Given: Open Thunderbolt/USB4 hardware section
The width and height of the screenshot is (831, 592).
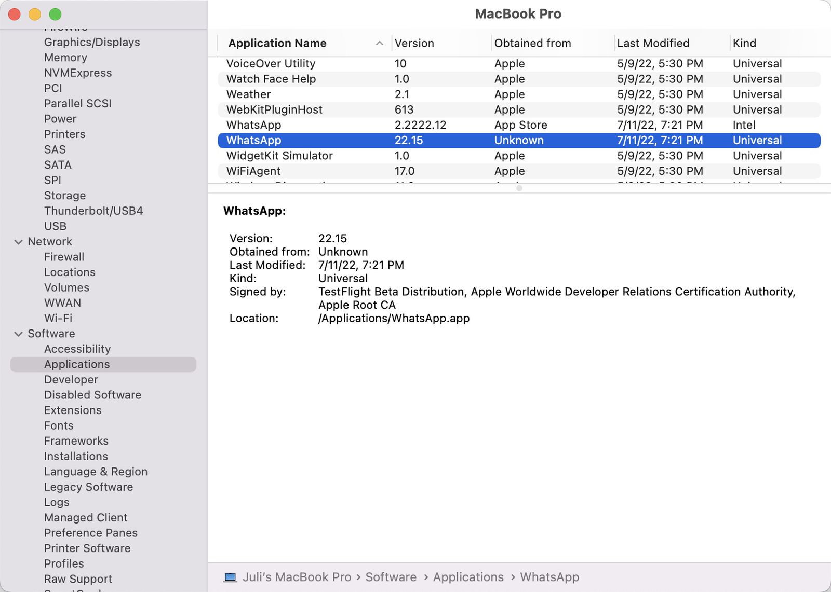Looking at the screenshot, I should [93, 211].
